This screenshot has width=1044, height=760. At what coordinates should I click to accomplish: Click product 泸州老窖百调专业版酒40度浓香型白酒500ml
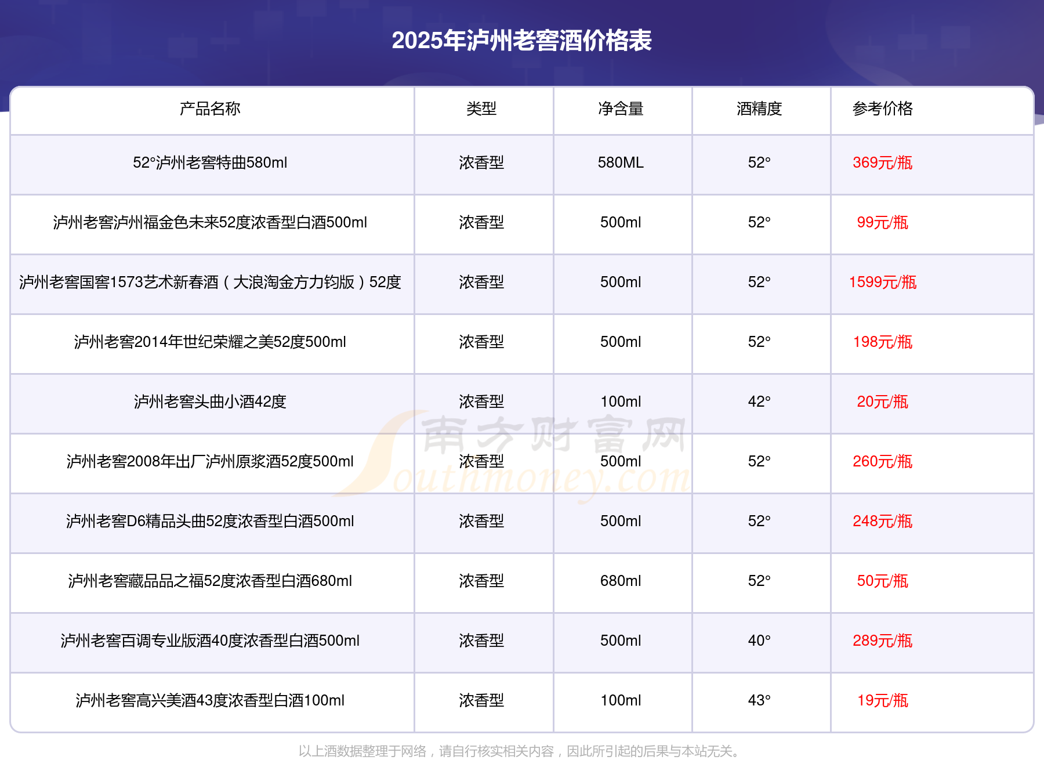[210, 640]
